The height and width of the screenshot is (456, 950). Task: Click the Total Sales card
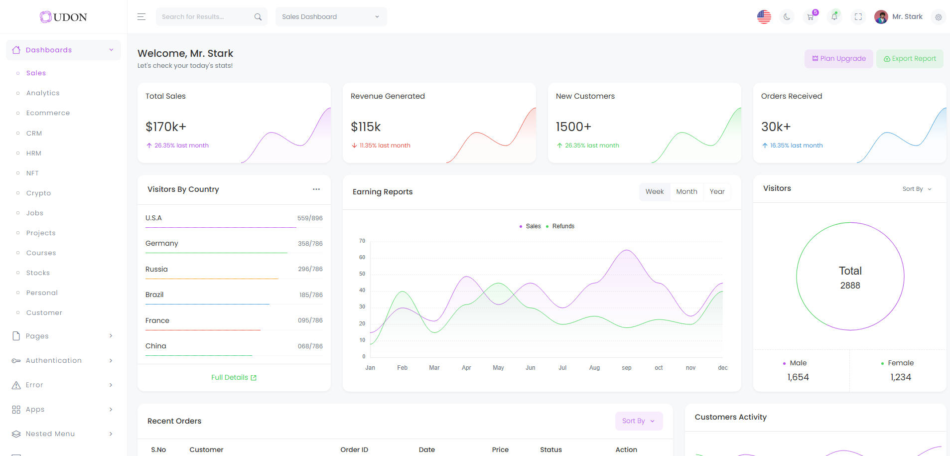click(234, 123)
